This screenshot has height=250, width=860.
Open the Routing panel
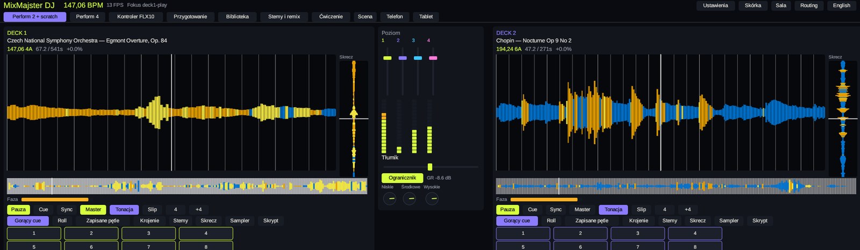click(808, 5)
